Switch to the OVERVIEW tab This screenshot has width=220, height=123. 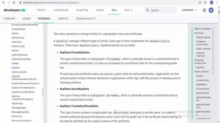[x=9, y=18]
